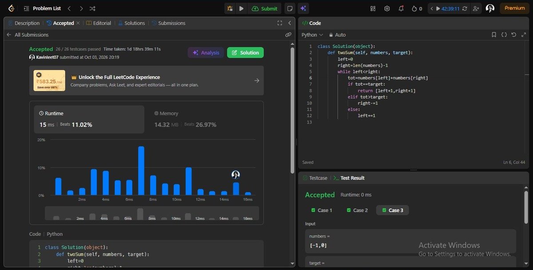Collapse the left panel with chevron
This screenshot has width=533, height=270.
290,23
